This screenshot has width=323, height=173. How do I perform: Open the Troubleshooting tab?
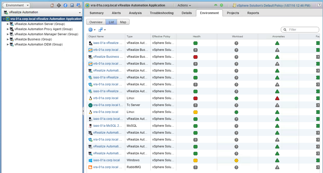pyautogui.click(x=162, y=13)
